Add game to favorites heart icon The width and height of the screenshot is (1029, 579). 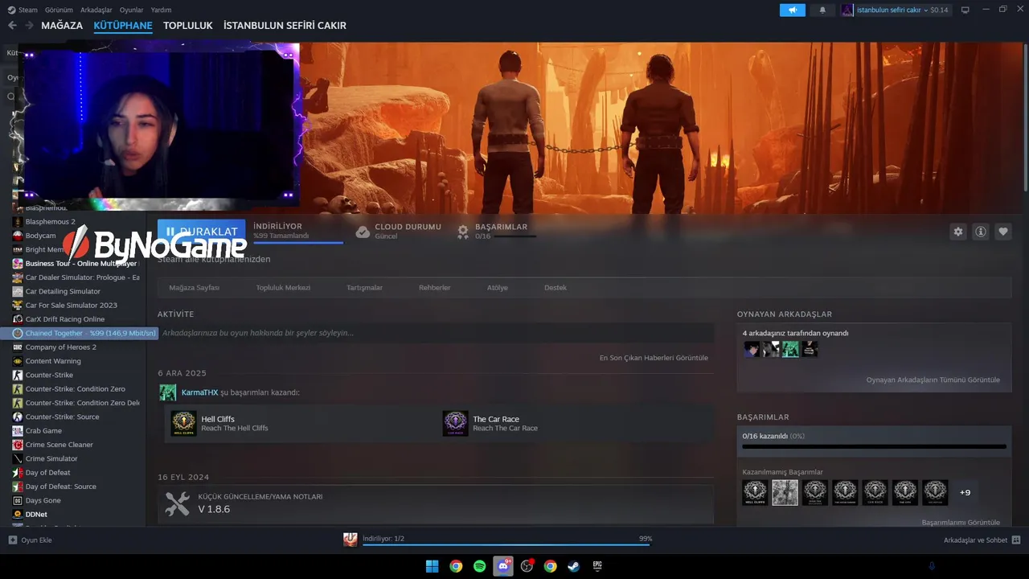point(1003,232)
